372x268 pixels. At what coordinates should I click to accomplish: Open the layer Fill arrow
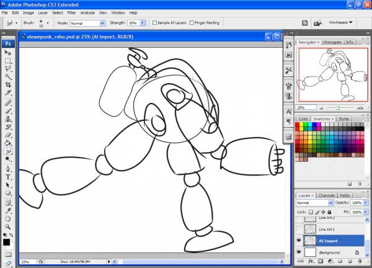pos(366,212)
